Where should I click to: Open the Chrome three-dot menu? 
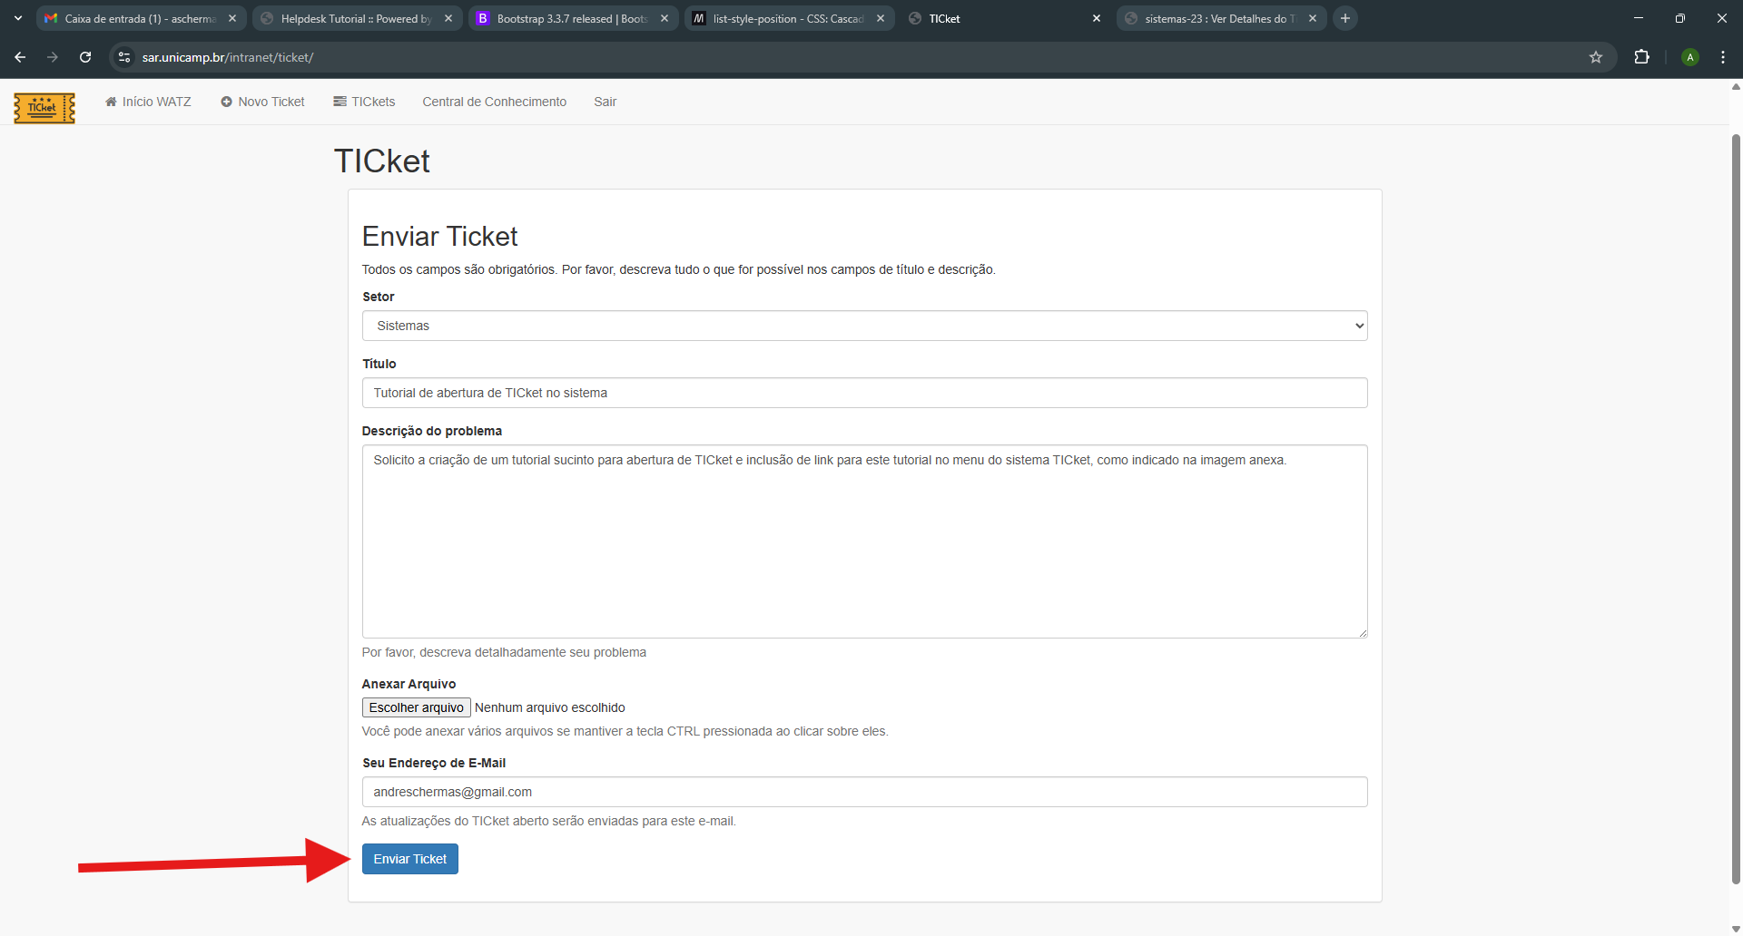coord(1723,57)
